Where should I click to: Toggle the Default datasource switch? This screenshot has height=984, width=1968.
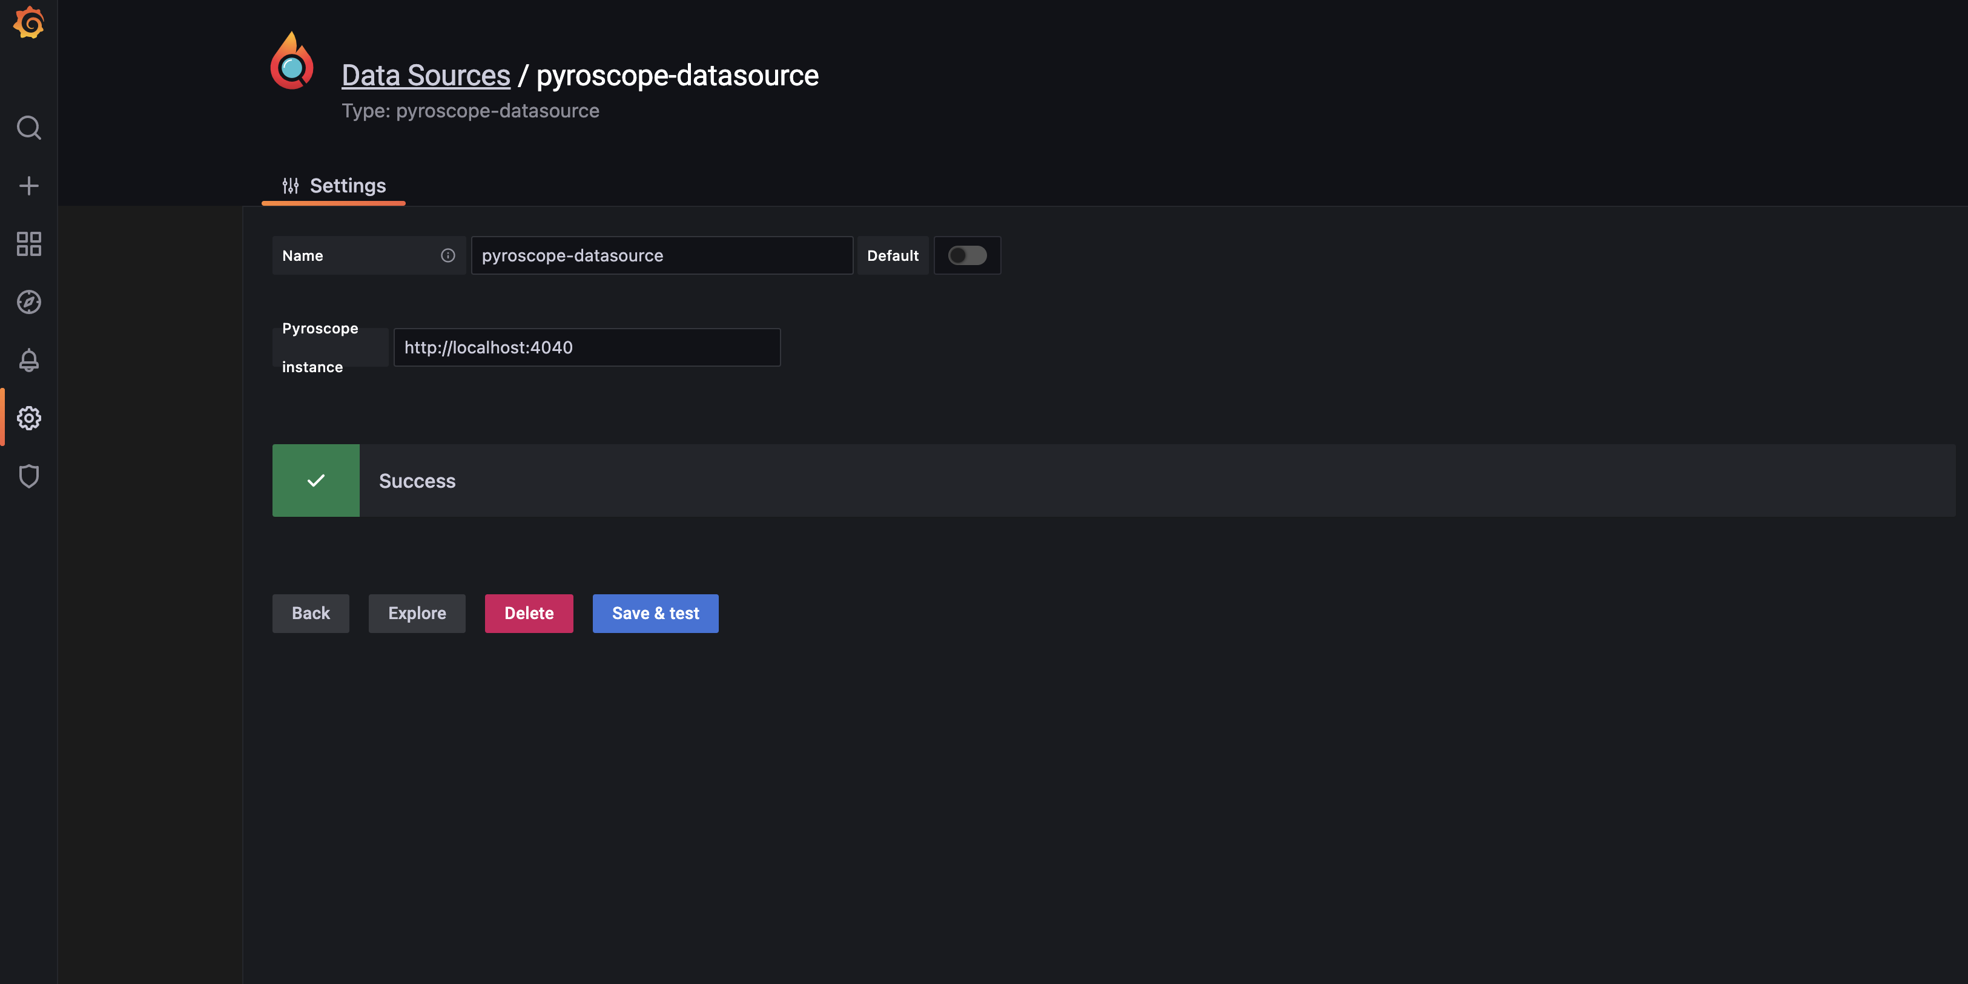point(967,256)
